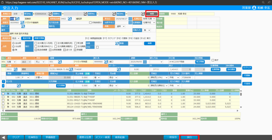Click the 注文番号 field F286698
272x140 pixels.
click(x=187, y=78)
